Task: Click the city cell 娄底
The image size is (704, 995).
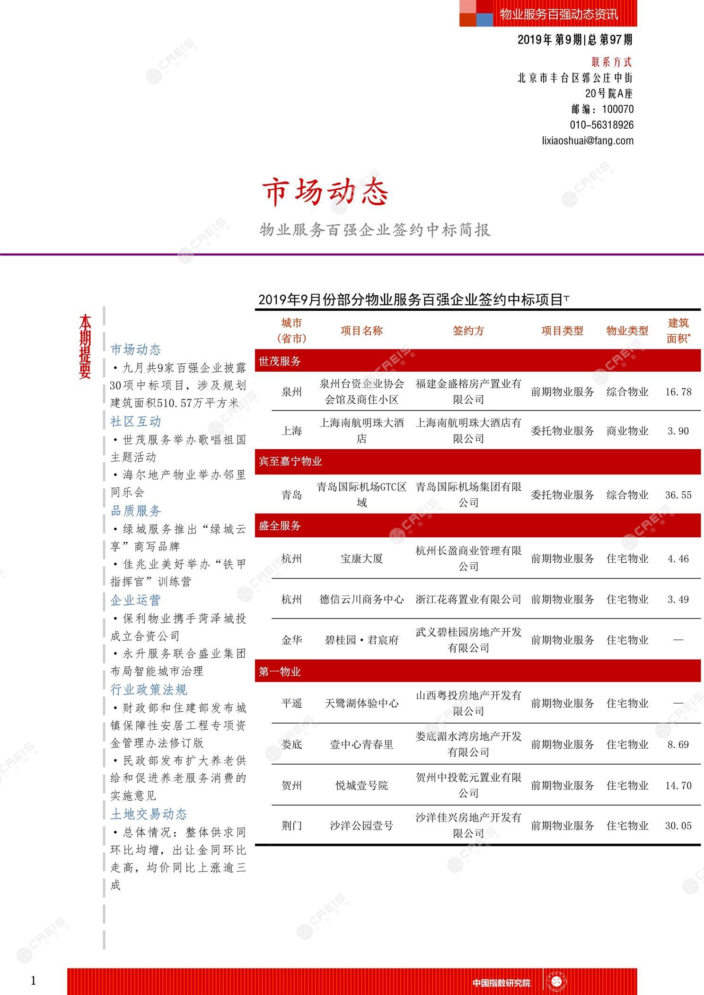Action: (x=291, y=744)
